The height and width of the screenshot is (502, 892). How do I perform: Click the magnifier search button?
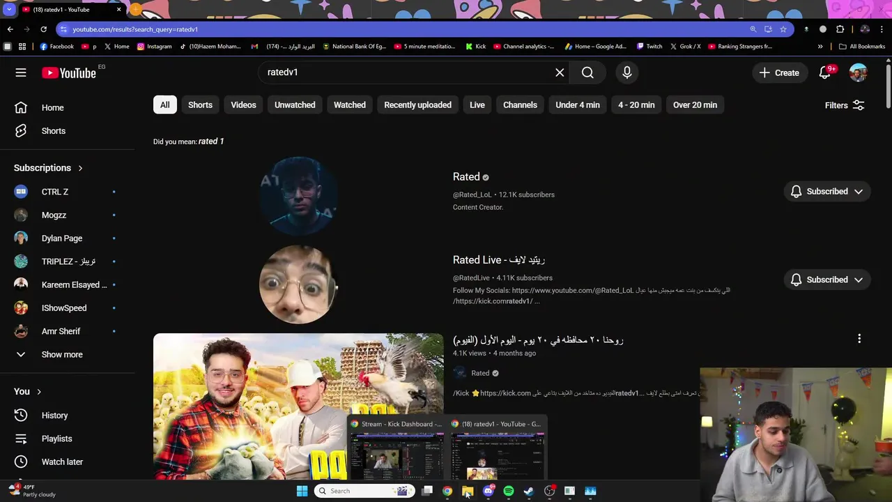coord(587,73)
